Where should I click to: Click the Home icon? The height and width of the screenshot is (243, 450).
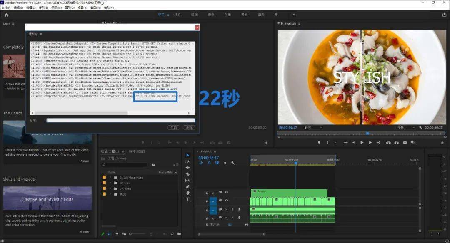pos(7,15)
